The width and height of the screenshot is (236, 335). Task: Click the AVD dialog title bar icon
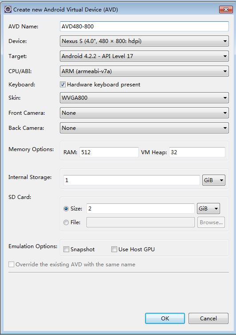pyautogui.click(x=8, y=9)
